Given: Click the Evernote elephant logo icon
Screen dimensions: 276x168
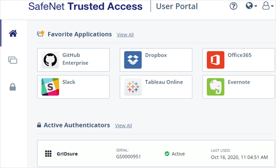Looking at the screenshot, I should [x=215, y=87].
